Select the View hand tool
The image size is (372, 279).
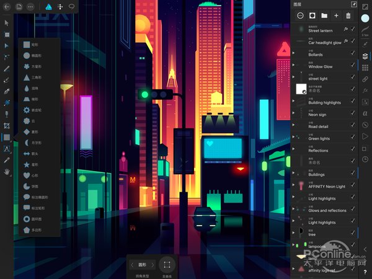coord(7,172)
